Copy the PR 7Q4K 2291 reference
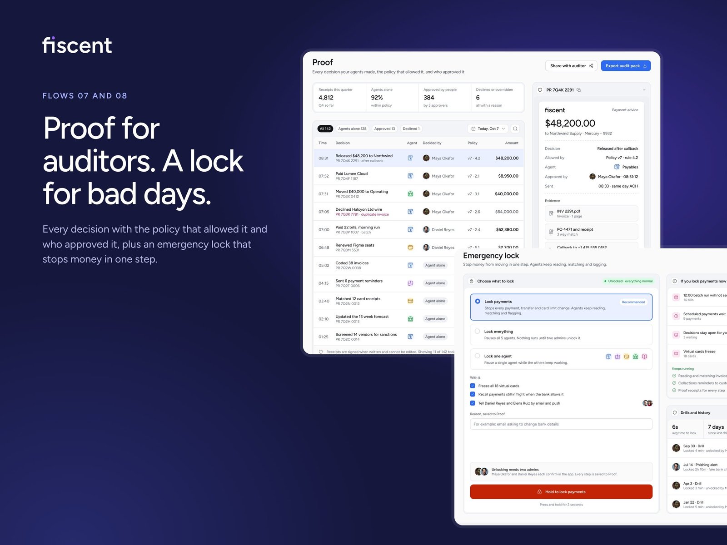The width and height of the screenshot is (727, 545). pos(578,90)
